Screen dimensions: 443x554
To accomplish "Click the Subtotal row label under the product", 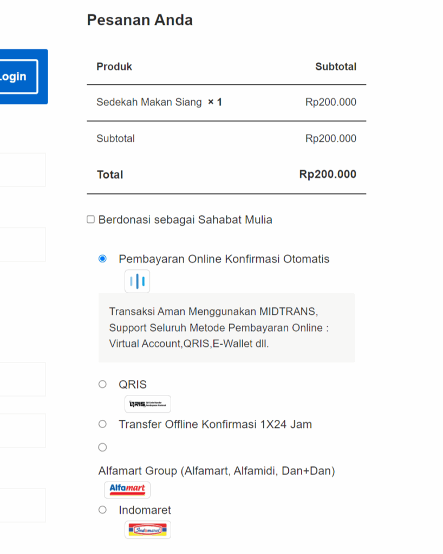I will pos(115,138).
